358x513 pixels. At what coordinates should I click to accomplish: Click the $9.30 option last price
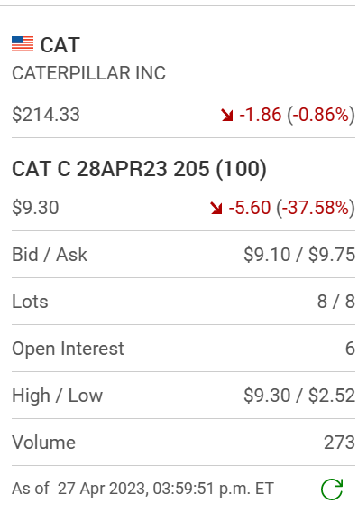tap(35, 208)
